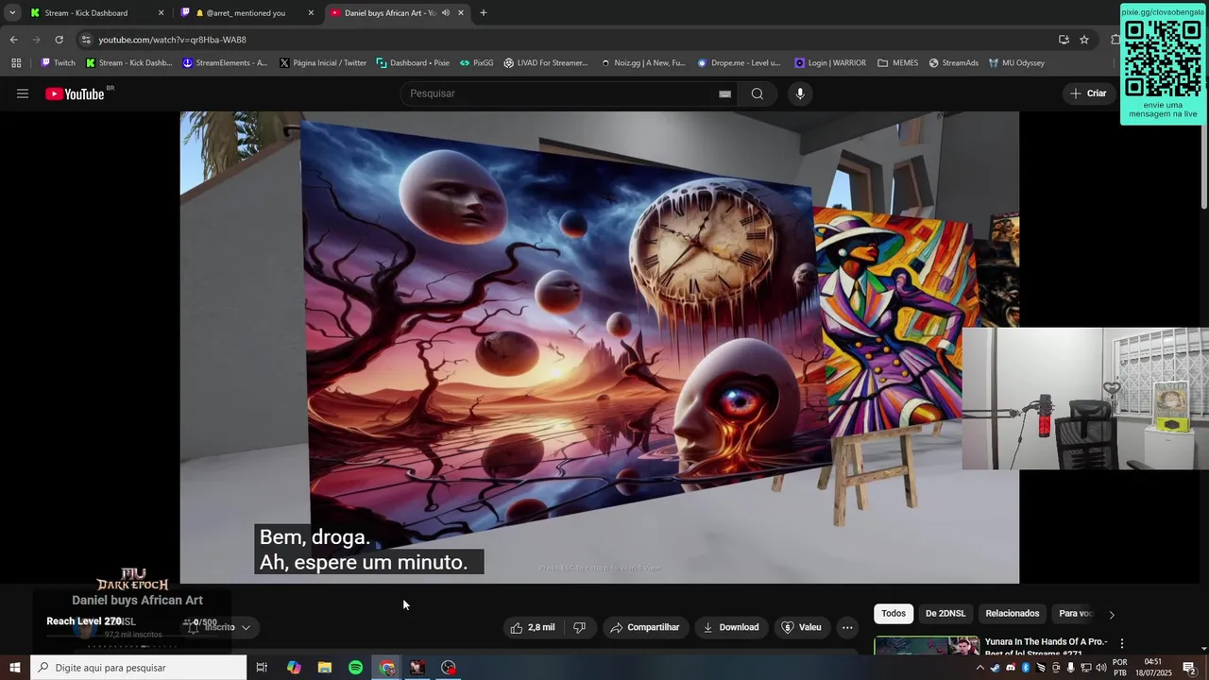Open Task View on taskbar
Screen dimensions: 1209x680
[262, 668]
